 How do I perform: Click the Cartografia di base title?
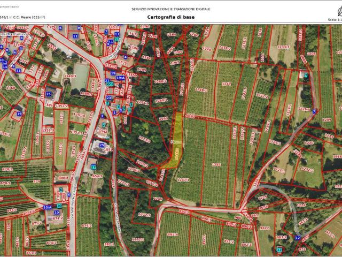pos(171,17)
